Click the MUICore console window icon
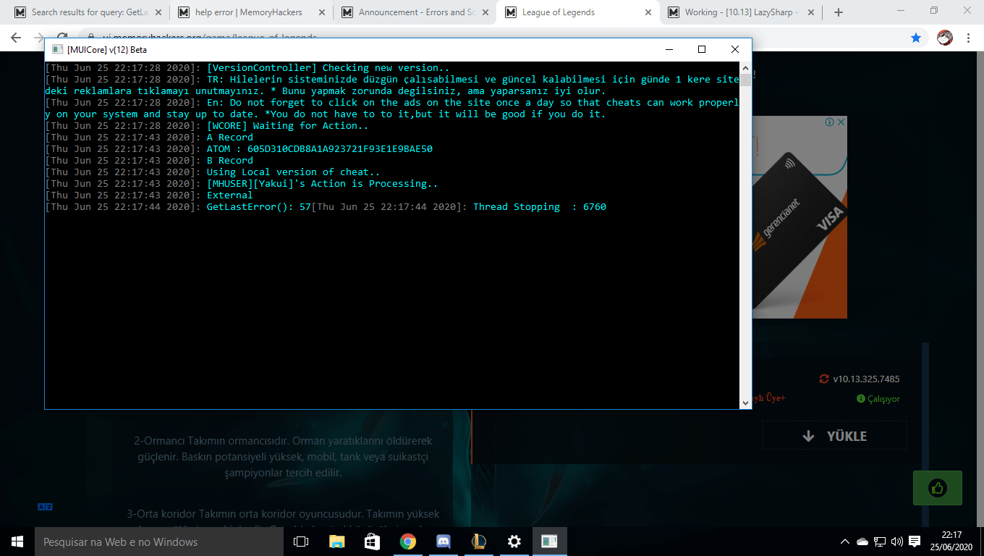The height and width of the screenshot is (556, 984). (56, 49)
